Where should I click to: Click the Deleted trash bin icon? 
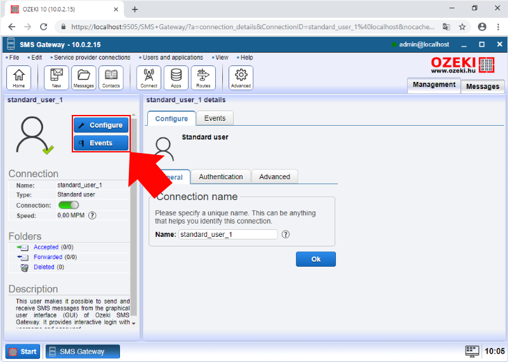coord(24,268)
